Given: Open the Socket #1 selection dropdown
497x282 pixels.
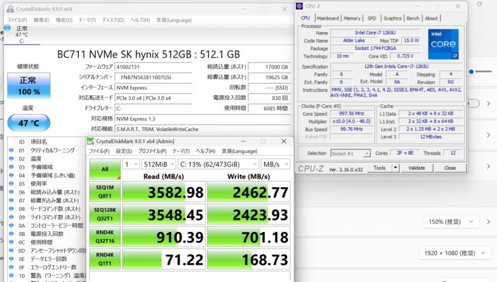Looking at the screenshot, I should pyautogui.click(x=350, y=153).
